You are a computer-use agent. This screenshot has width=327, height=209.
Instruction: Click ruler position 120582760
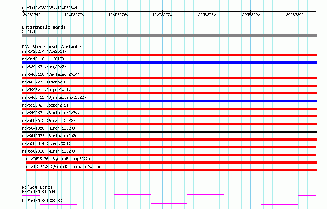point(118,15)
